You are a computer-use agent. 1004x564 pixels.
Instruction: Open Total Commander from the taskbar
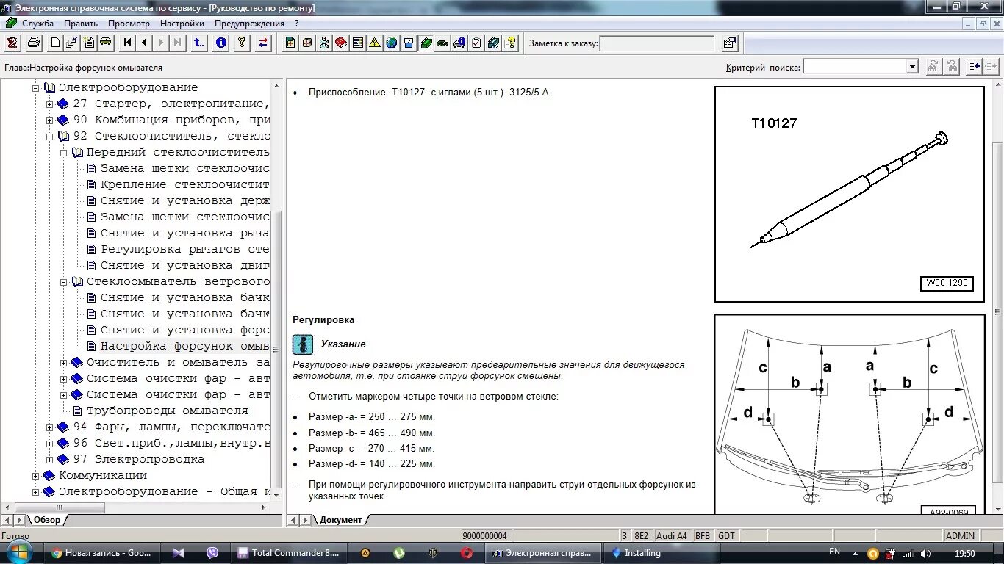[x=289, y=553]
